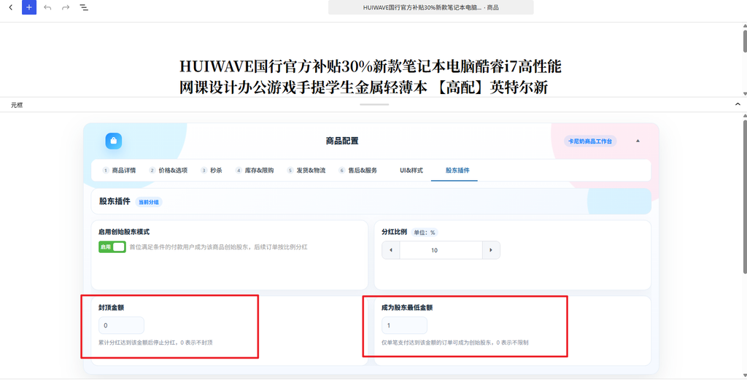Screen dimensions: 747x382
Task: Click the 单位: % label
Action: (x=425, y=233)
